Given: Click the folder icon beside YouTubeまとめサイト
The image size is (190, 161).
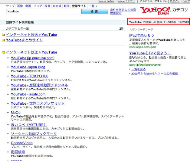Looking at the screenshot, I should pos(3,40).
